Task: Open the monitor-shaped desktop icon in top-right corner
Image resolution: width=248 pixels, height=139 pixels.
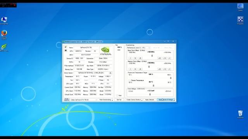Action: pos(240,7)
